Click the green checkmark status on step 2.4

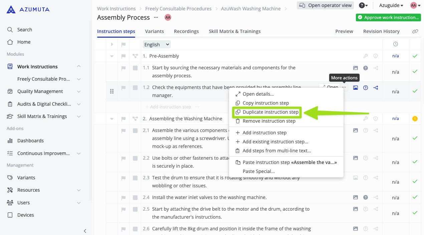(415, 197)
